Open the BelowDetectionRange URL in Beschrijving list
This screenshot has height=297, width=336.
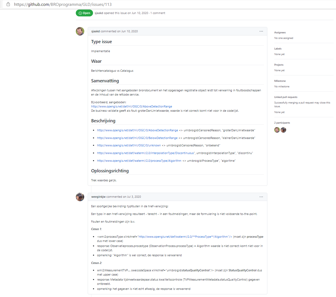coord(137,138)
